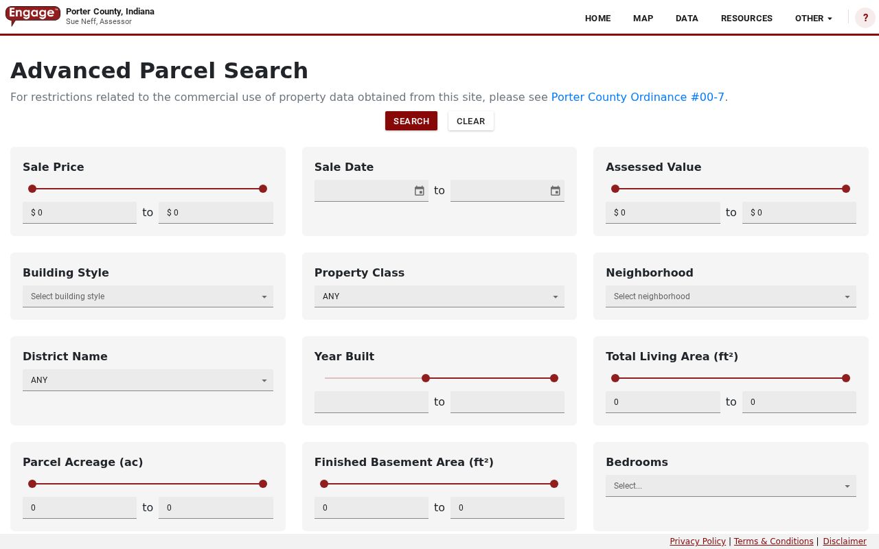
Task: Open the Terms & Conditions link
Action: coord(773,541)
